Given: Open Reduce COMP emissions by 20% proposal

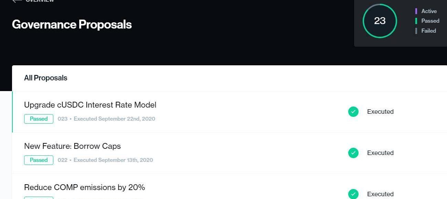Looking at the screenshot, I should coord(84,187).
